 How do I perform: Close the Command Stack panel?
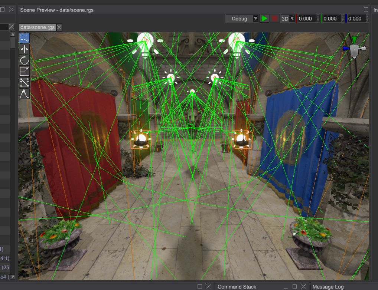[303, 286]
